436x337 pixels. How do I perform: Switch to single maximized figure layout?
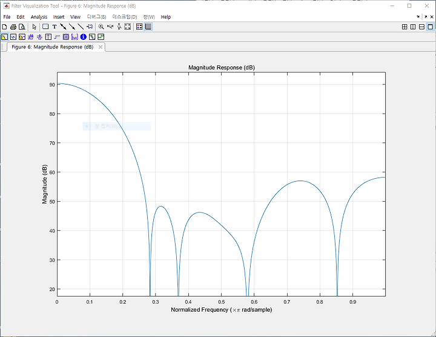point(430,27)
